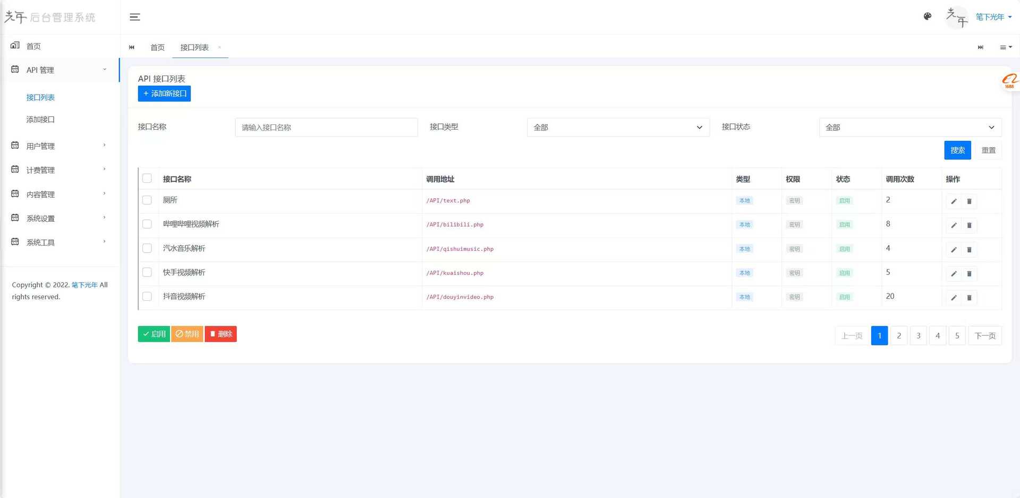This screenshot has height=498, width=1020.
Task: Click the blue 搜索 button
Action: [x=957, y=150]
